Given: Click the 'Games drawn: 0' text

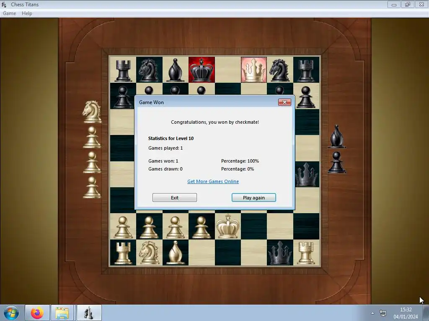Looking at the screenshot, I should point(165,169).
